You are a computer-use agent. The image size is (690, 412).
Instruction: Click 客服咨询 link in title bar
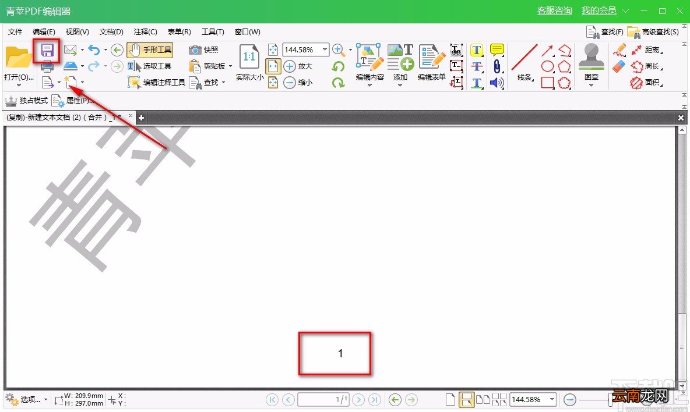(x=554, y=10)
